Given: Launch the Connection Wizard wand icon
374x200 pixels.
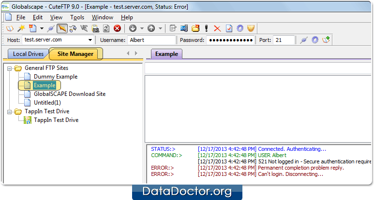Looking at the screenshot, I should point(21,28).
